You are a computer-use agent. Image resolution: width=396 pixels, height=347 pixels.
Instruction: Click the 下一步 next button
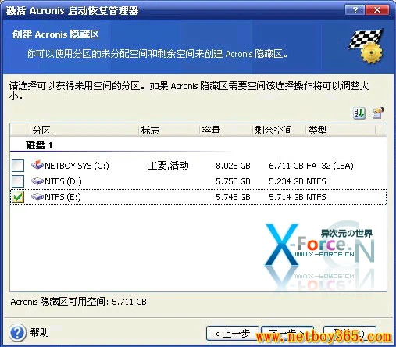tap(287, 334)
